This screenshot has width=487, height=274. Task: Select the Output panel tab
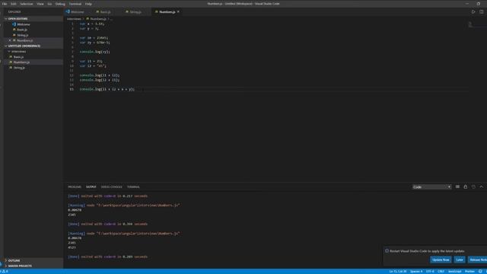tap(91, 187)
